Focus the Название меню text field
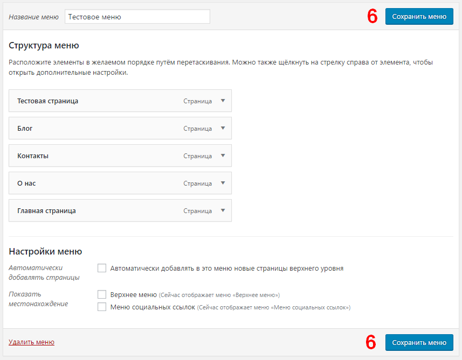 point(137,17)
